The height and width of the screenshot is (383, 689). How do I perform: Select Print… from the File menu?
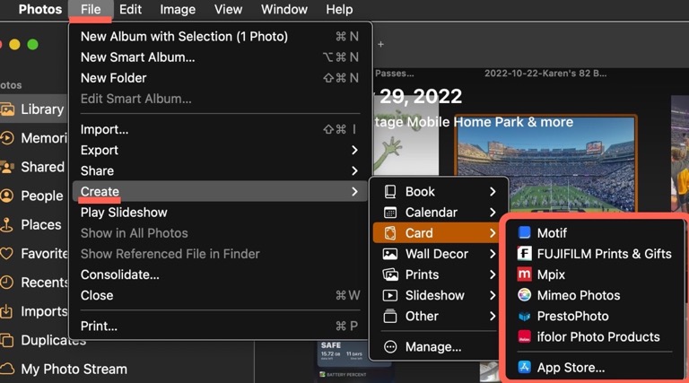pos(99,326)
